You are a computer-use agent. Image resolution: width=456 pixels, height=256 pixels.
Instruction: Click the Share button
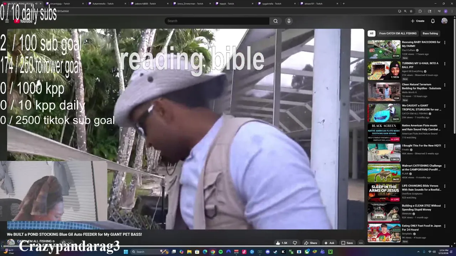[x=310, y=243]
